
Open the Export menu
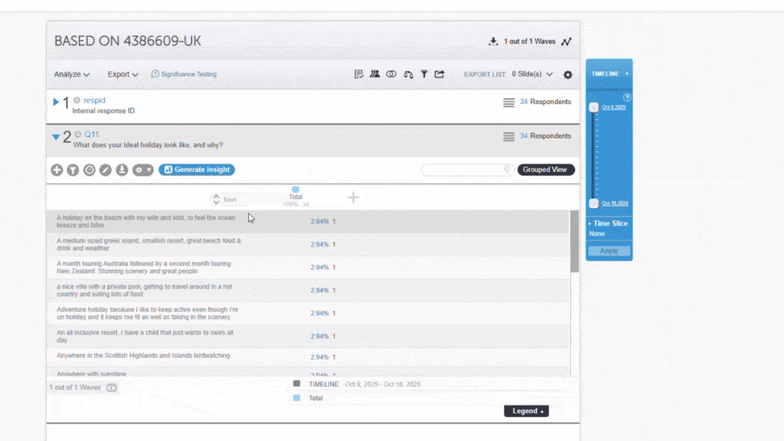(122, 74)
